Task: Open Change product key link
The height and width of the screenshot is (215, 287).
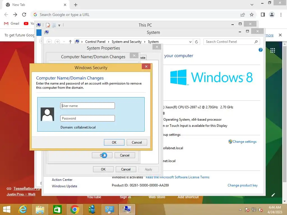Action: pyautogui.click(x=242, y=185)
